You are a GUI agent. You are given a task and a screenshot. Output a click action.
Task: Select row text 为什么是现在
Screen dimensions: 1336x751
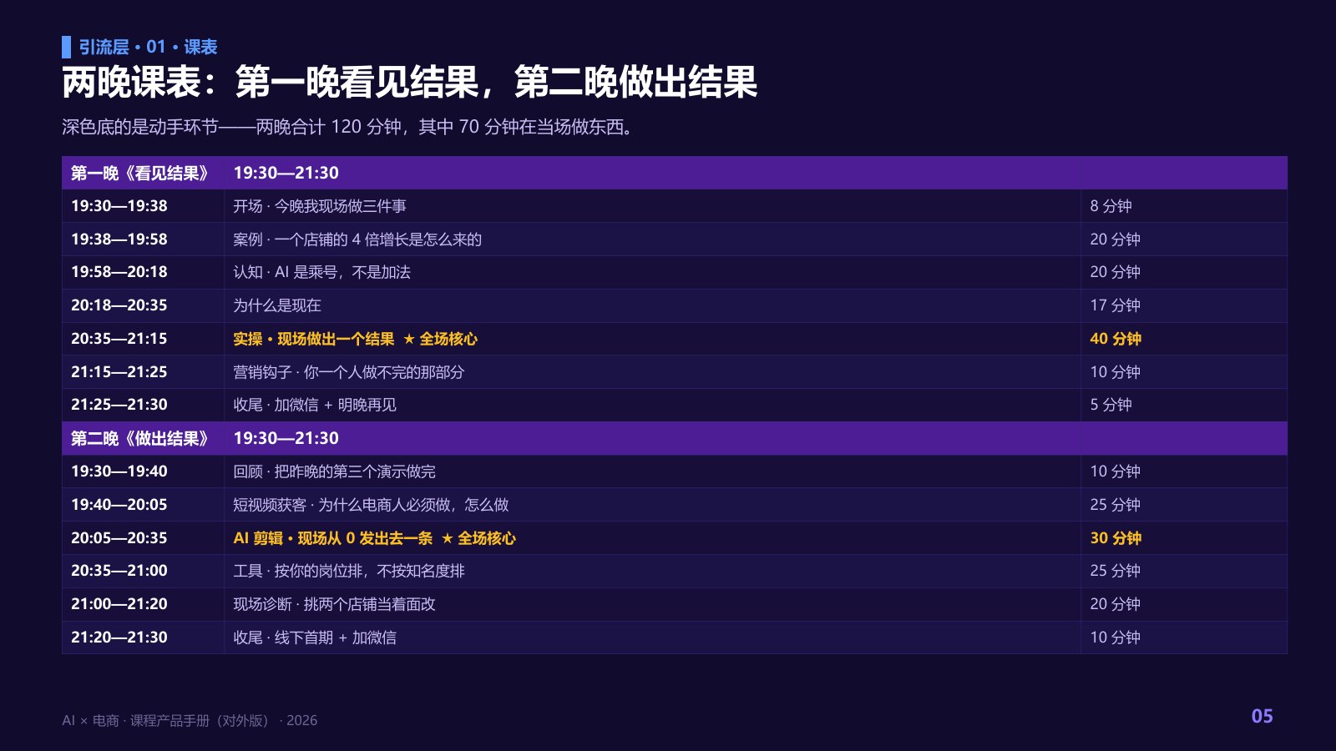click(277, 305)
